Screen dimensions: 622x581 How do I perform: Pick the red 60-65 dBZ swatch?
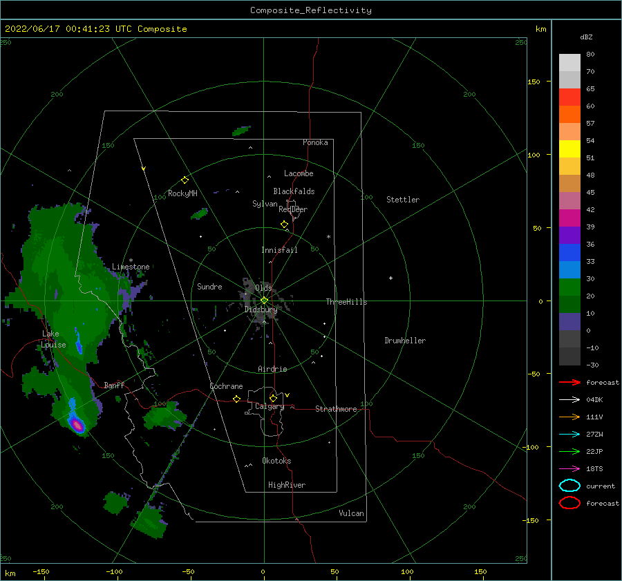coord(569,97)
